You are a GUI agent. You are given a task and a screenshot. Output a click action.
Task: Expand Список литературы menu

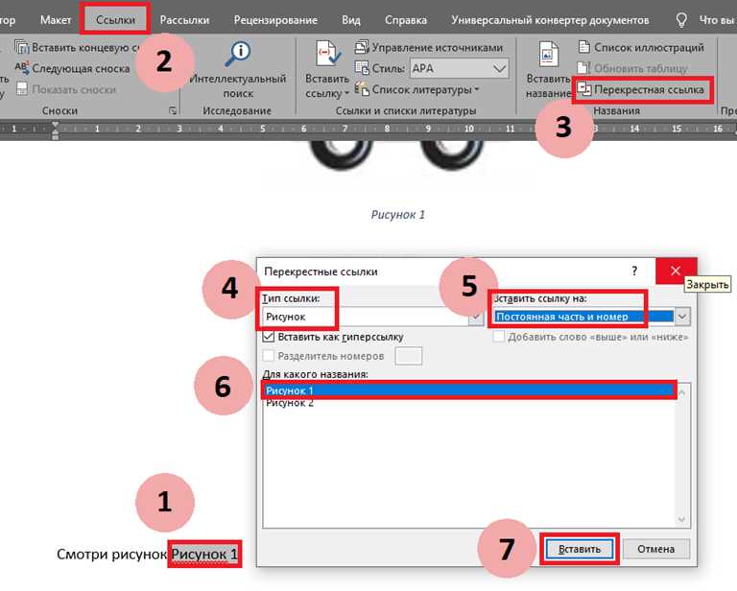click(x=417, y=89)
